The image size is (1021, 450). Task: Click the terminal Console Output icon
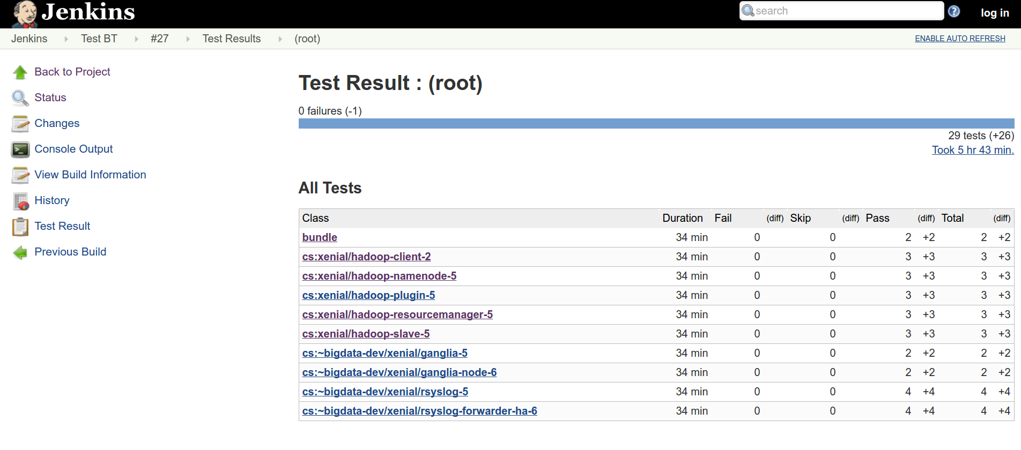click(x=20, y=149)
